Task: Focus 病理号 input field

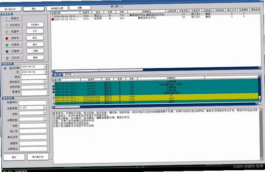Action: (x=33, y=143)
